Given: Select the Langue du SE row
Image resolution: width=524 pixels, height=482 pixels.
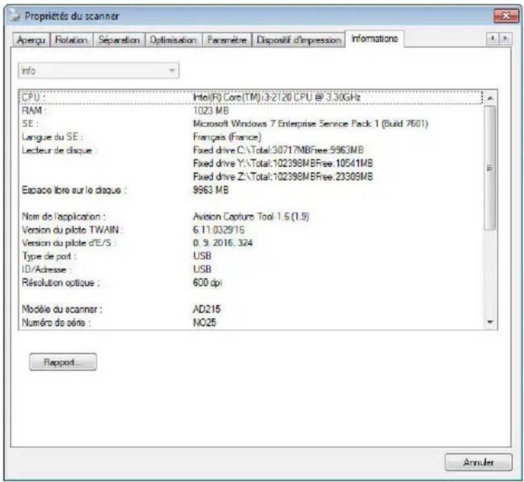Looking at the screenshot, I should click(251, 137).
